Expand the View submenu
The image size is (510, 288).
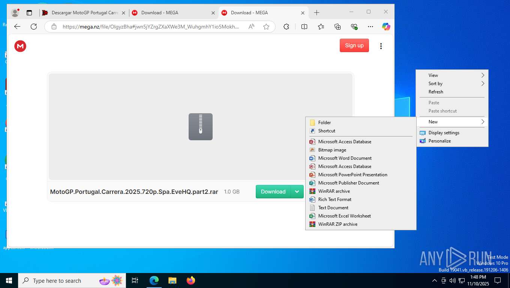tap(452, 75)
